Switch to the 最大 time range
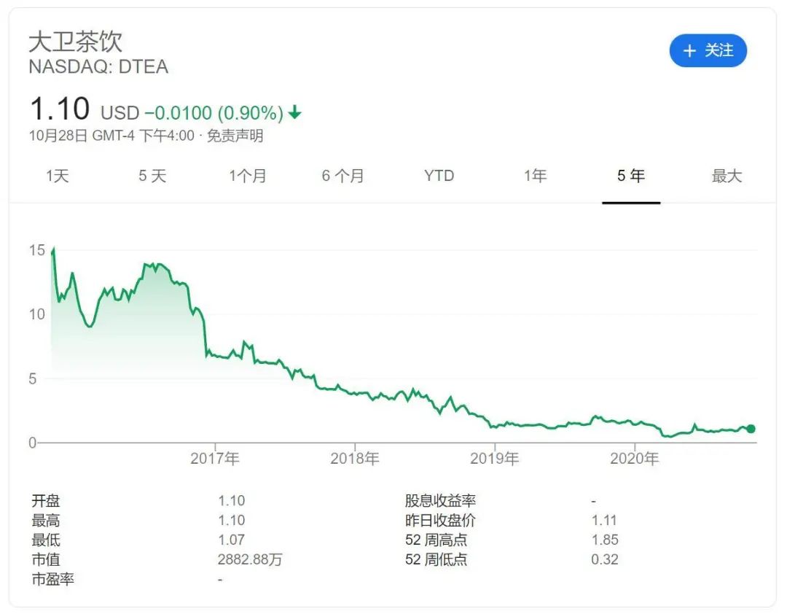Image resolution: width=787 pixels, height=614 pixels. [724, 176]
